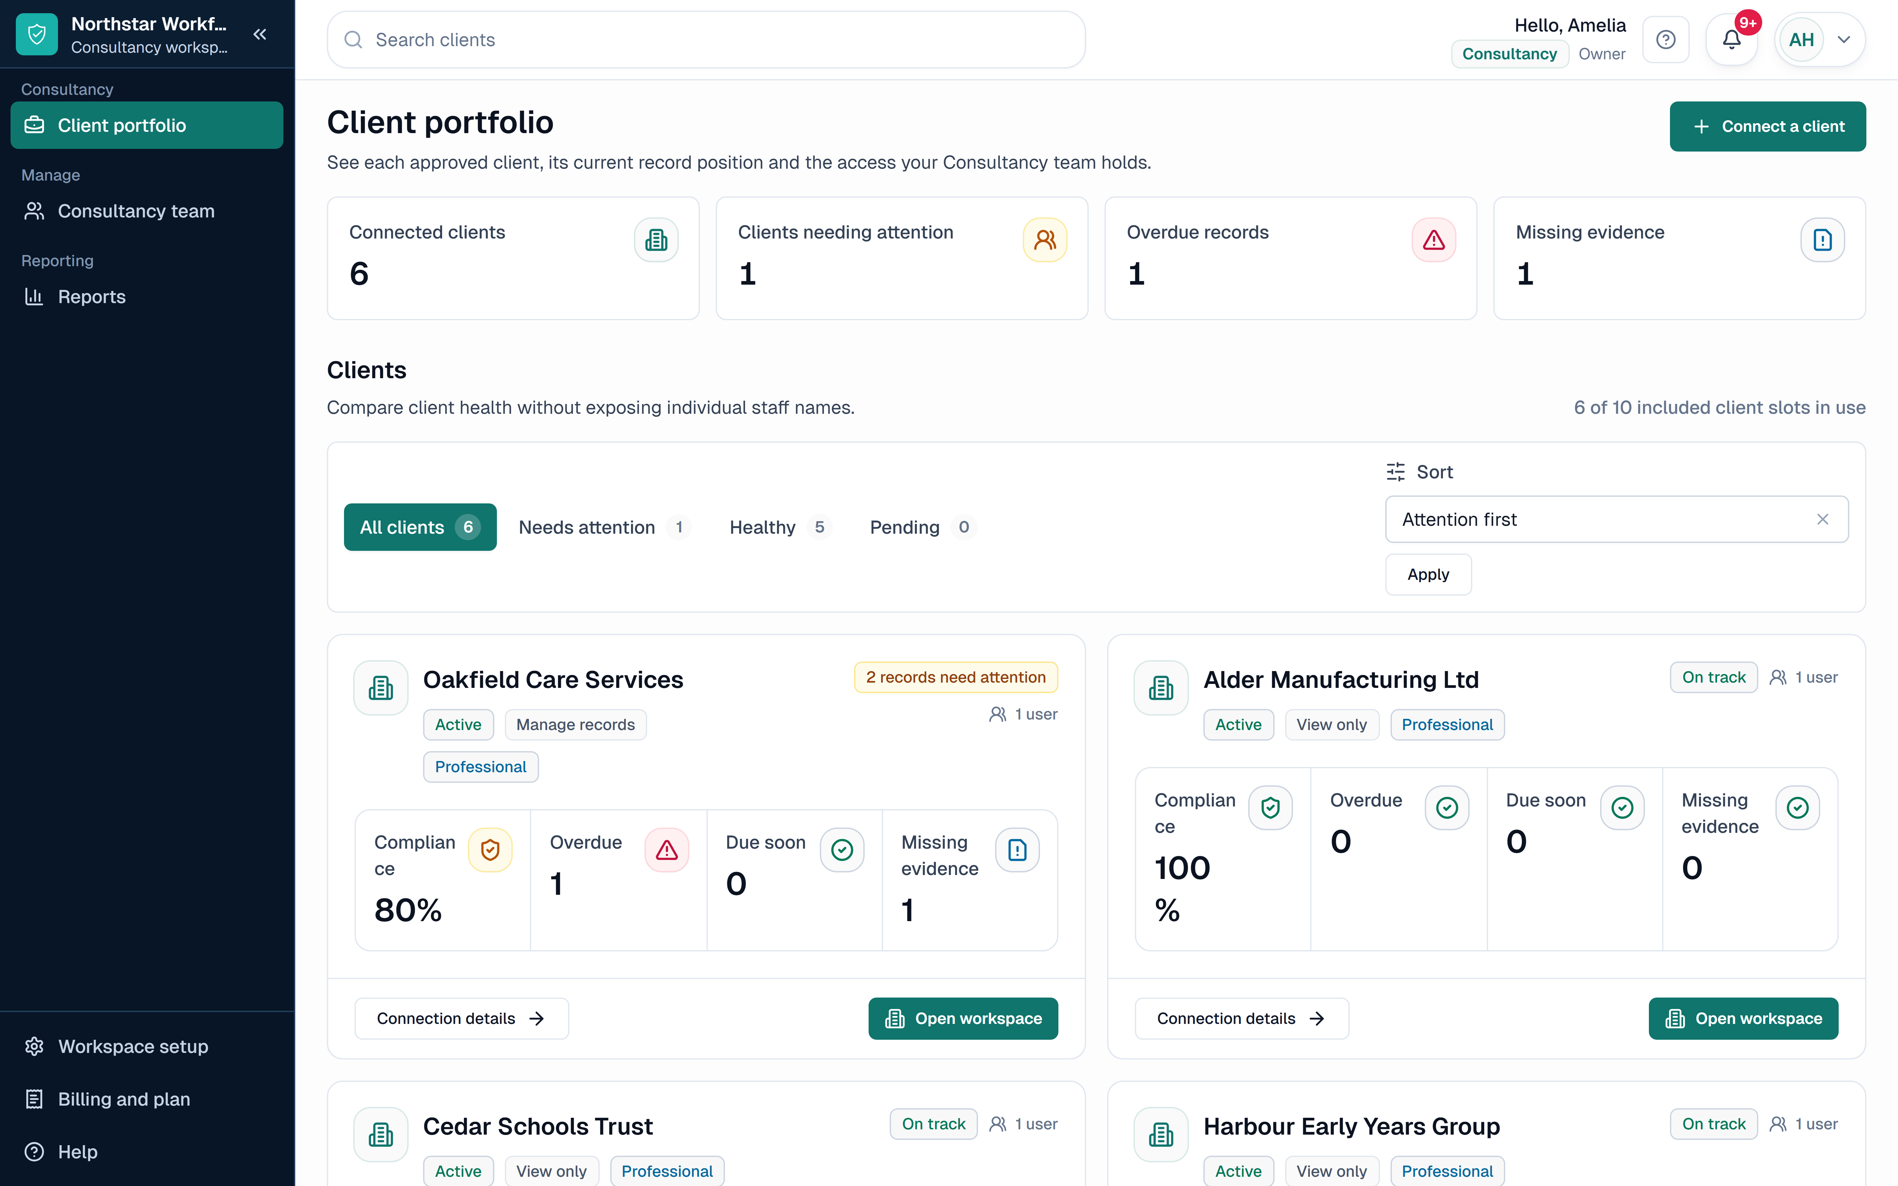Open Consultancy team page

click(x=147, y=211)
